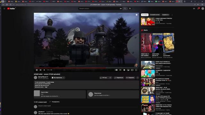Open the DaFuq!?Boom! channel name link
The width and height of the screenshot is (205, 115).
(x=42, y=77)
